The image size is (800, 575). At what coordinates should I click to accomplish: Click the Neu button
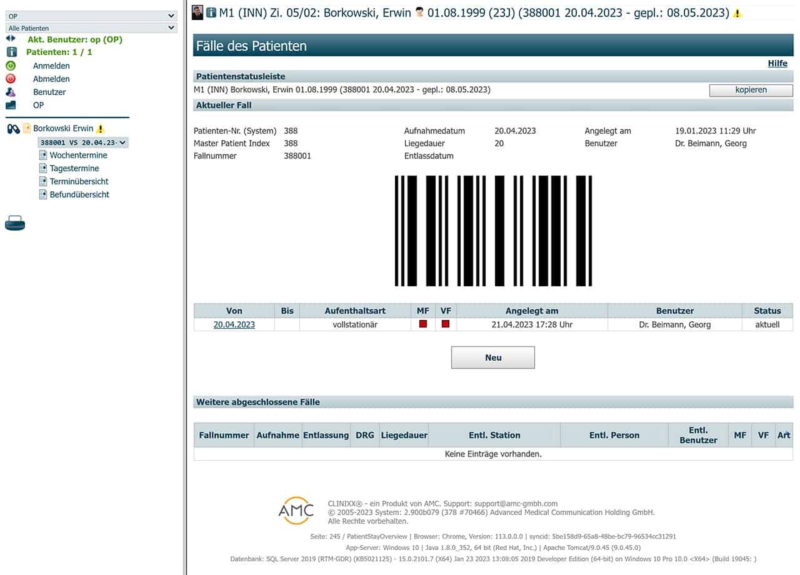click(x=492, y=357)
